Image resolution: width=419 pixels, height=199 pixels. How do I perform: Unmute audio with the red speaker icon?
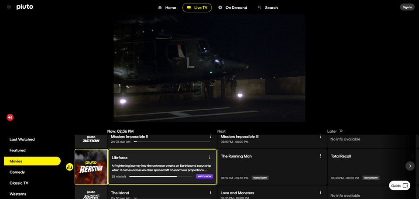click(10, 117)
